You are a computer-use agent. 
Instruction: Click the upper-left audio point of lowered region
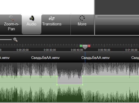click(x=57, y=76)
